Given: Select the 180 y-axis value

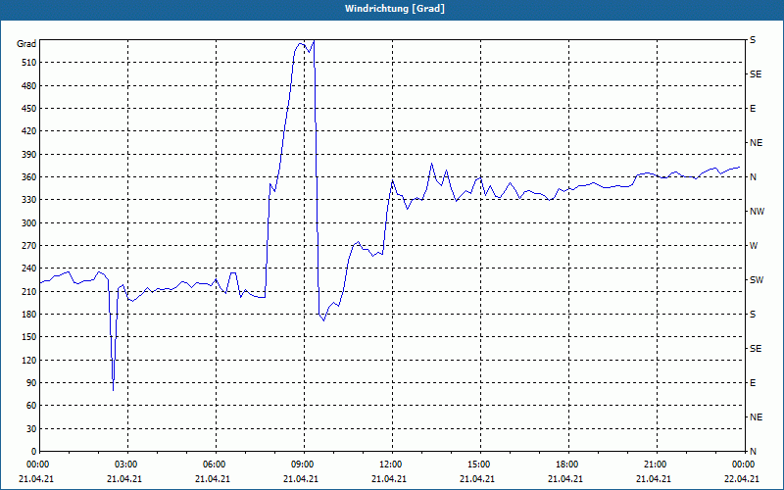Looking at the screenshot, I should (28, 315).
